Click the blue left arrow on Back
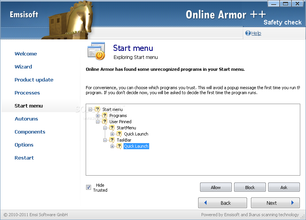The image size is (306, 220). click(205, 203)
